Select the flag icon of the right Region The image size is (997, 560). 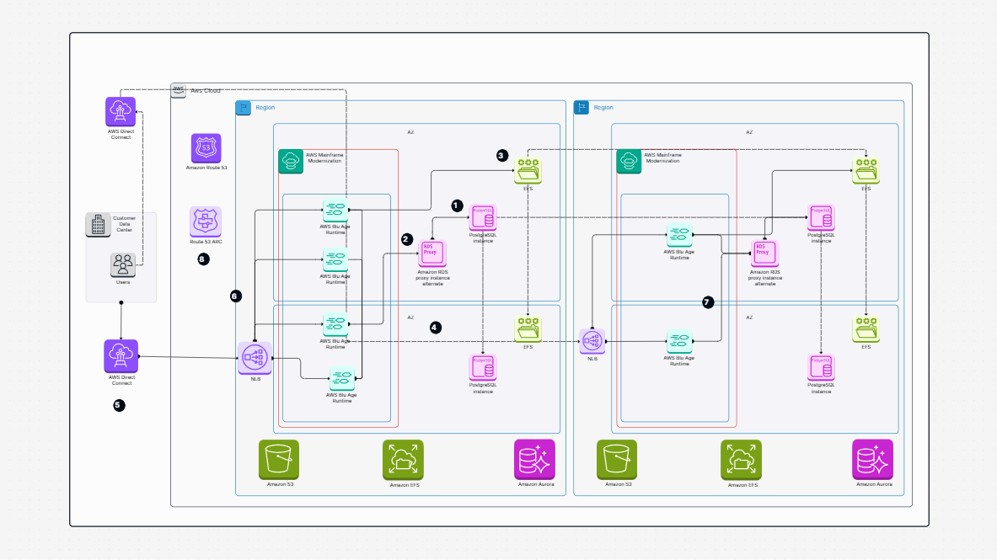tap(582, 108)
